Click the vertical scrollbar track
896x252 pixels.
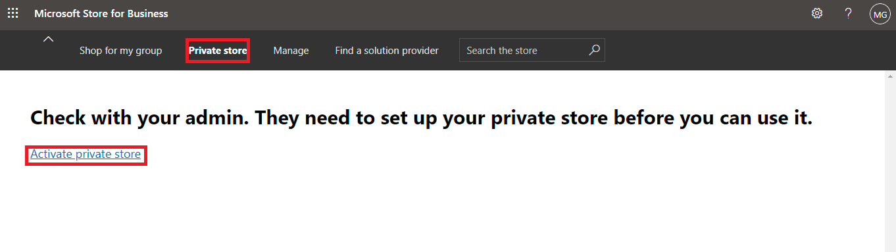890,166
